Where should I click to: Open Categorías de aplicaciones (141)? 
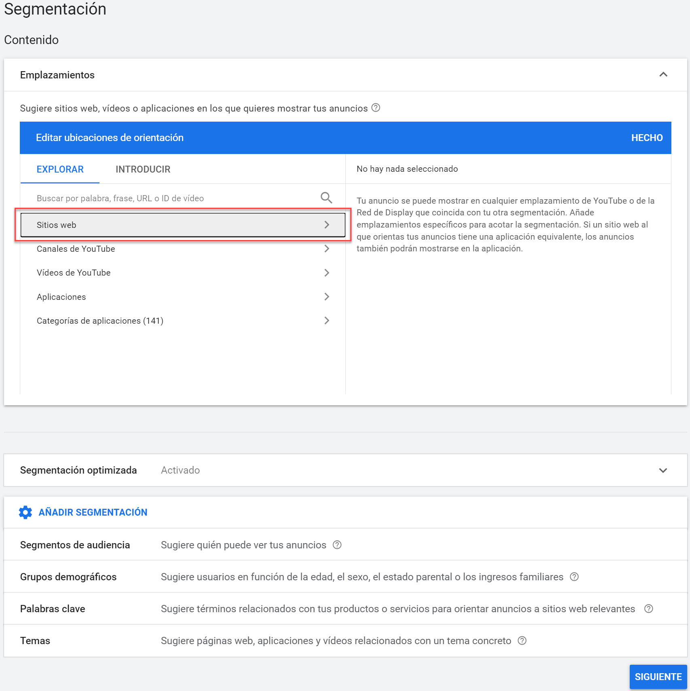183,321
